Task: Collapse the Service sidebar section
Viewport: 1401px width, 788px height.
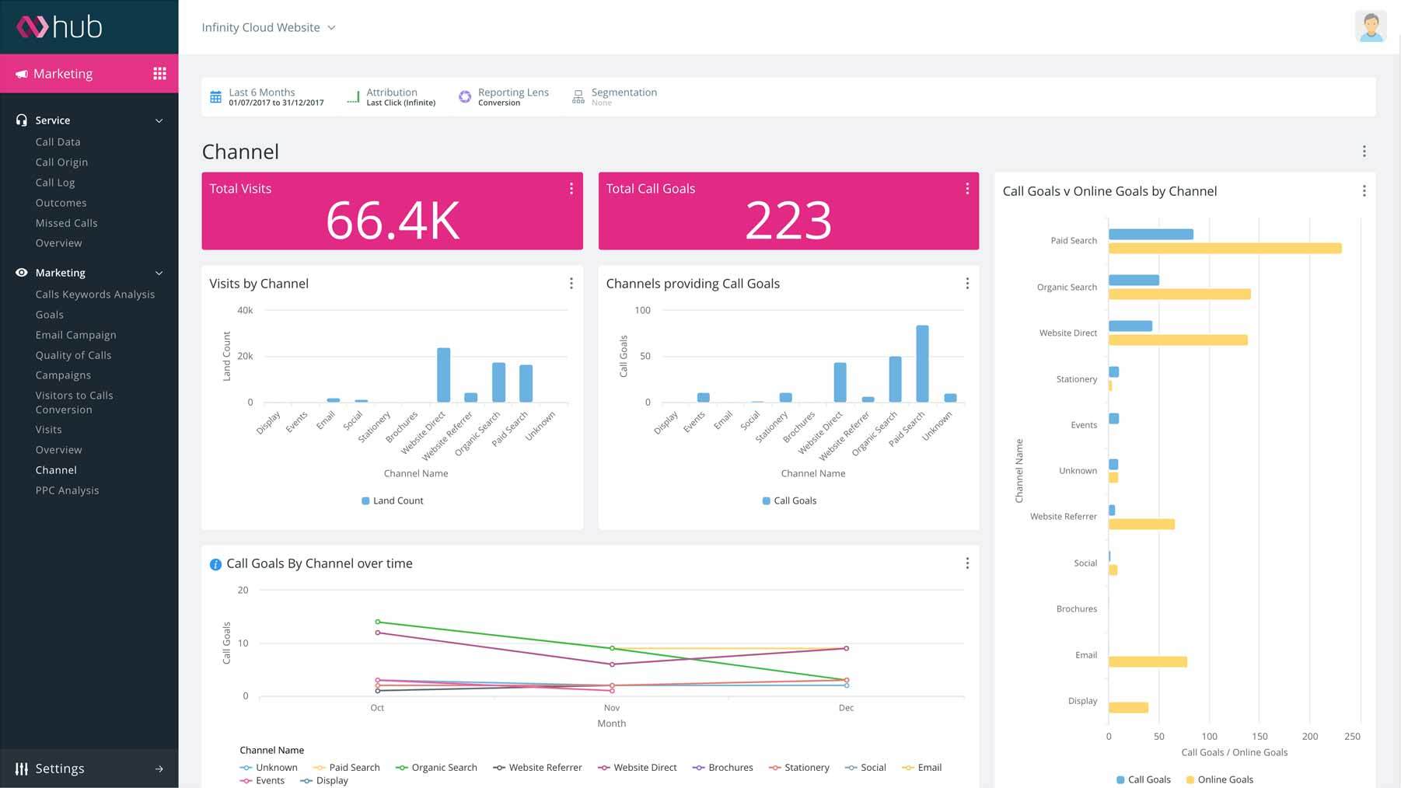Action: click(x=159, y=120)
